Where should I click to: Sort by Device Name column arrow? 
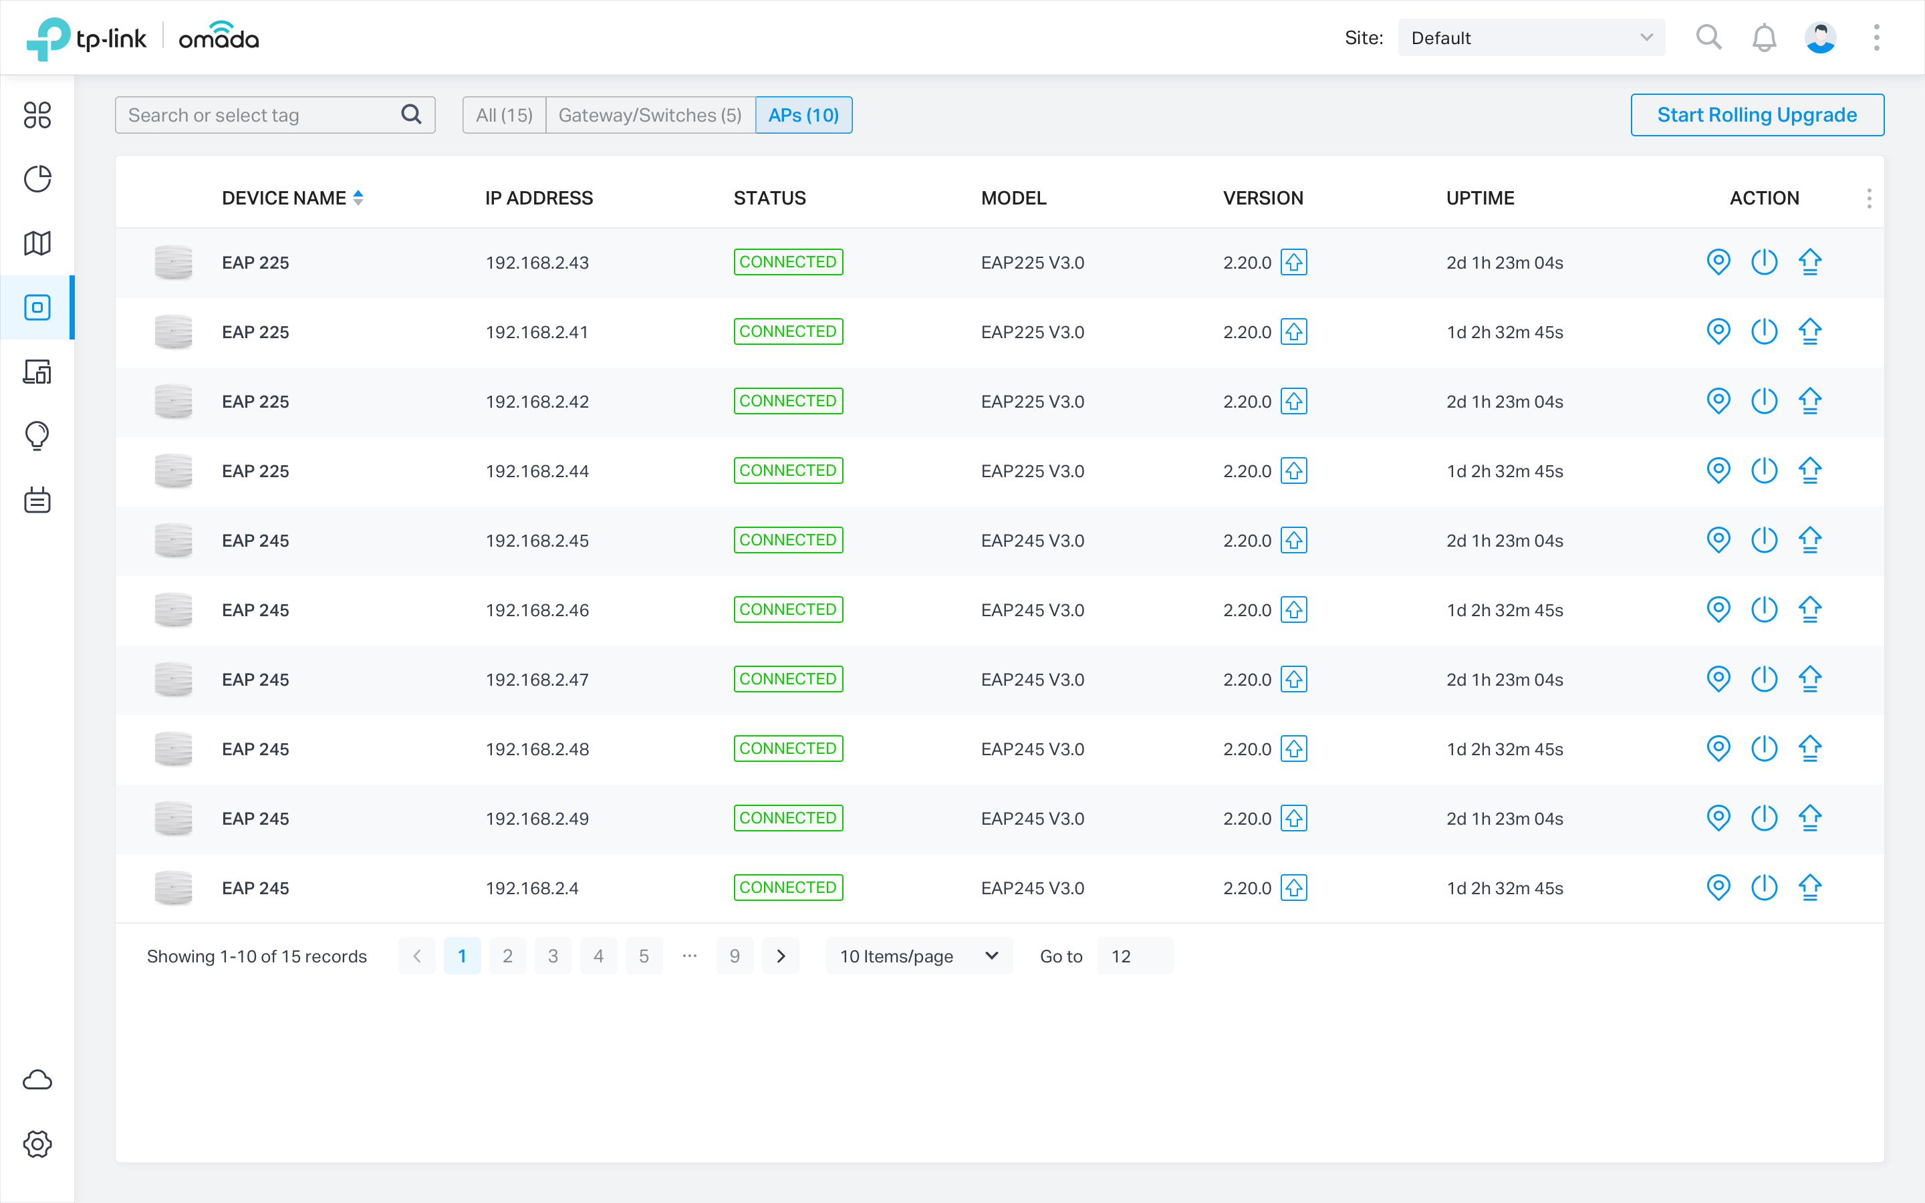point(358,197)
